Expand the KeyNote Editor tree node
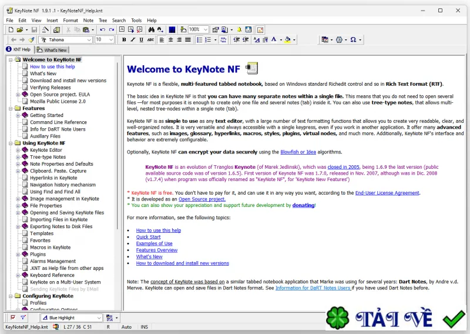470x334 pixels. (18, 150)
